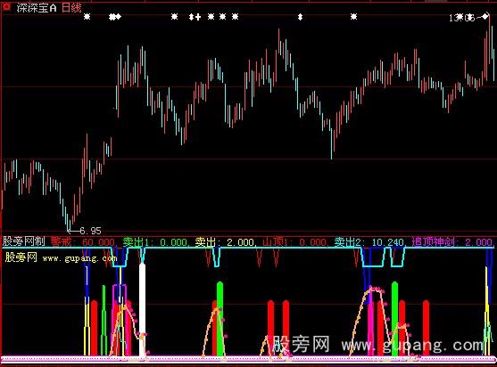Click the first star info marker at top
Image resolution: width=497 pixels, height=367 pixels.
point(87,16)
